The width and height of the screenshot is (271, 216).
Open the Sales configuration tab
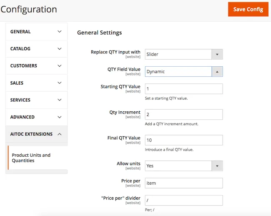[x=17, y=83]
